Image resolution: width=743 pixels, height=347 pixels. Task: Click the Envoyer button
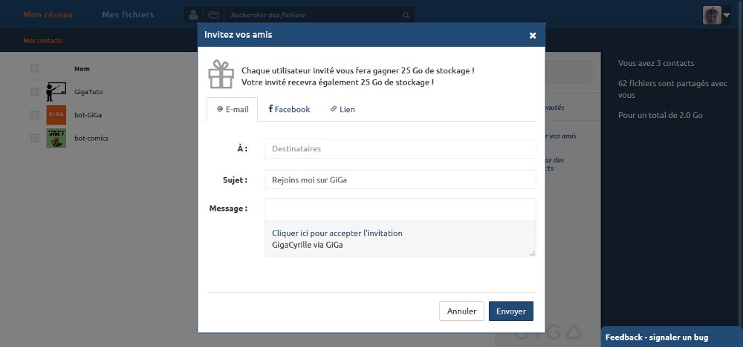[511, 311]
